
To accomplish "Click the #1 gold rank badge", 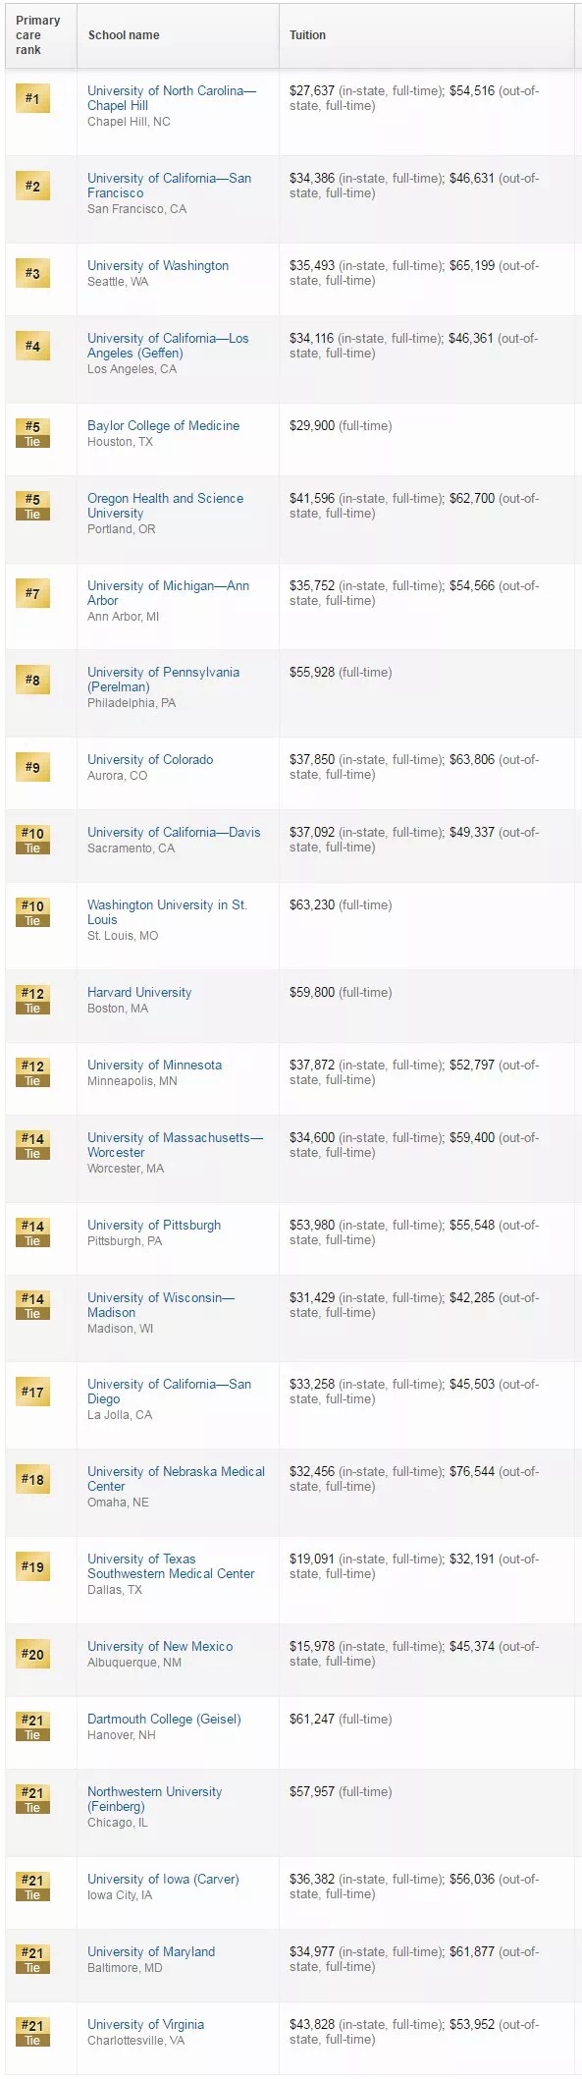I will [32, 98].
